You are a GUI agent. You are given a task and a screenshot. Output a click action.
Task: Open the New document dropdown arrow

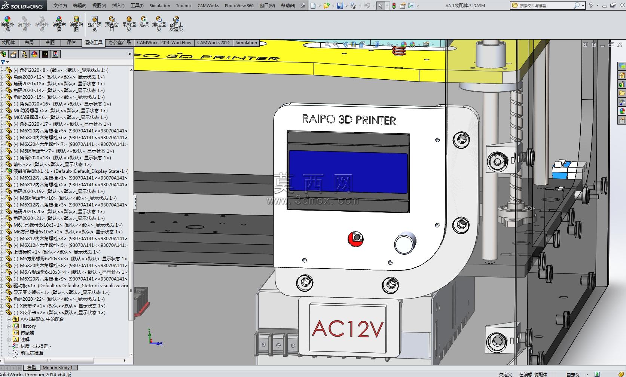coord(319,6)
